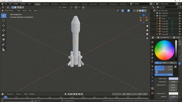Open the Render menu
The height and width of the screenshot is (102, 182).
[x=16, y=4]
